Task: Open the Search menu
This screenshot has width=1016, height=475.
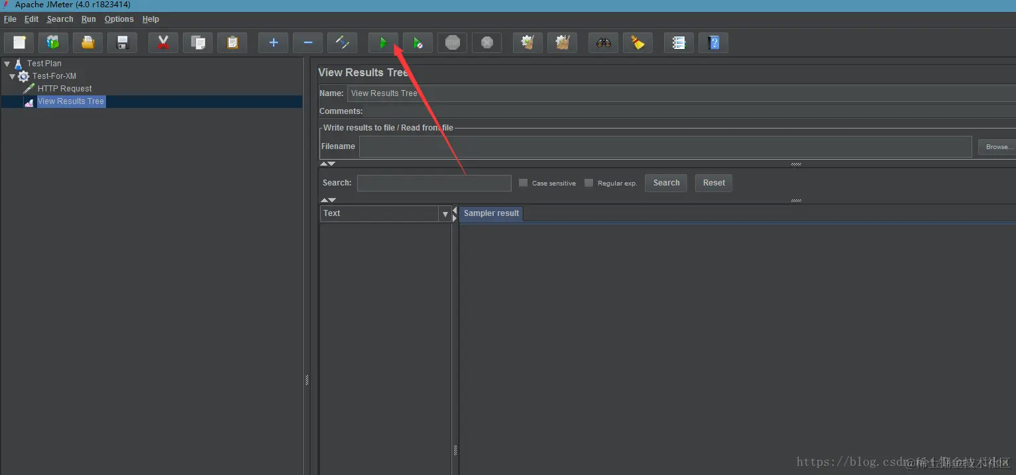Action: pyautogui.click(x=60, y=19)
